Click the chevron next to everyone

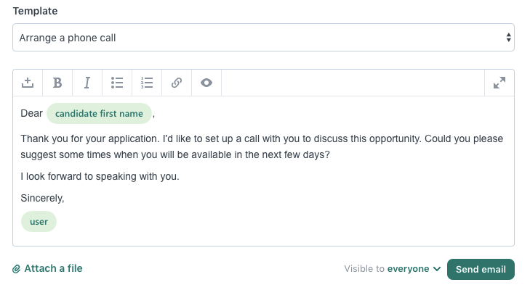tap(437, 269)
